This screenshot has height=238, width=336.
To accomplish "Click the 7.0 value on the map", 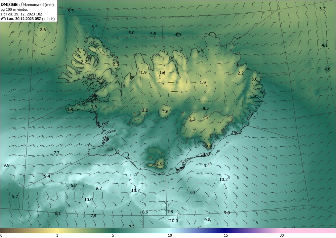I will [192, 192].
